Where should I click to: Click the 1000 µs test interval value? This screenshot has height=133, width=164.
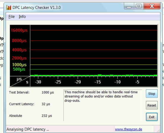(48, 92)
